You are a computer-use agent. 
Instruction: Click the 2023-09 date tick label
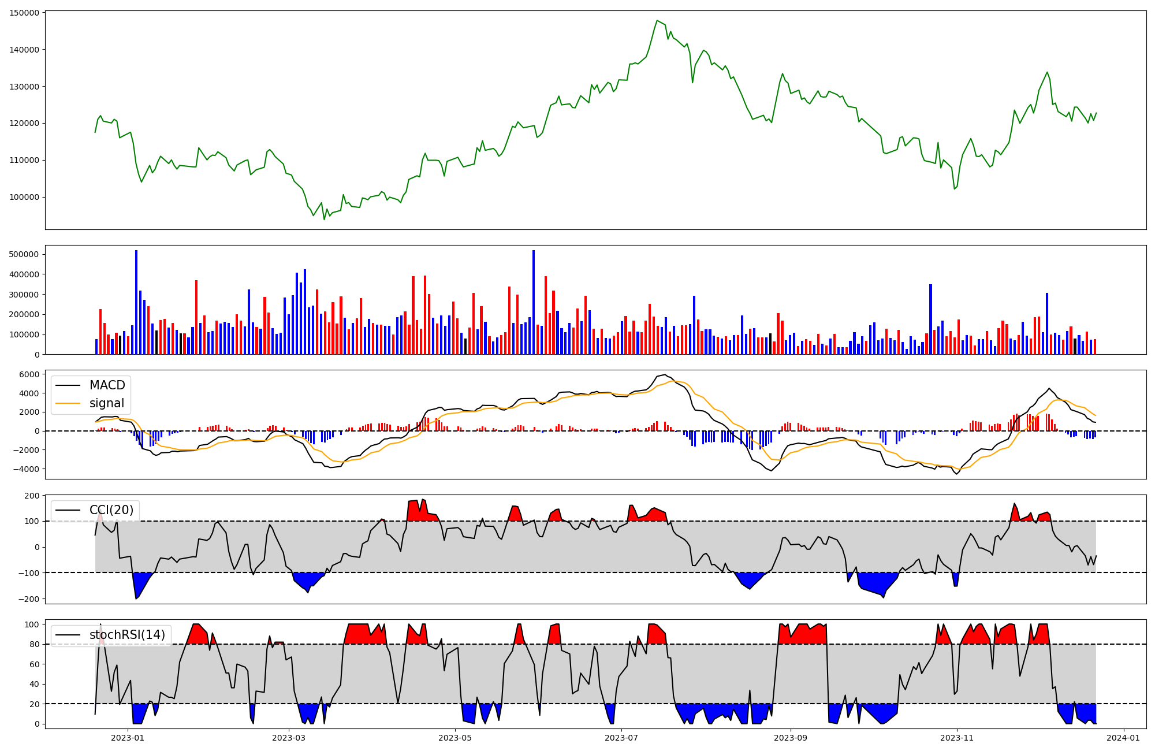coord(790,738)
